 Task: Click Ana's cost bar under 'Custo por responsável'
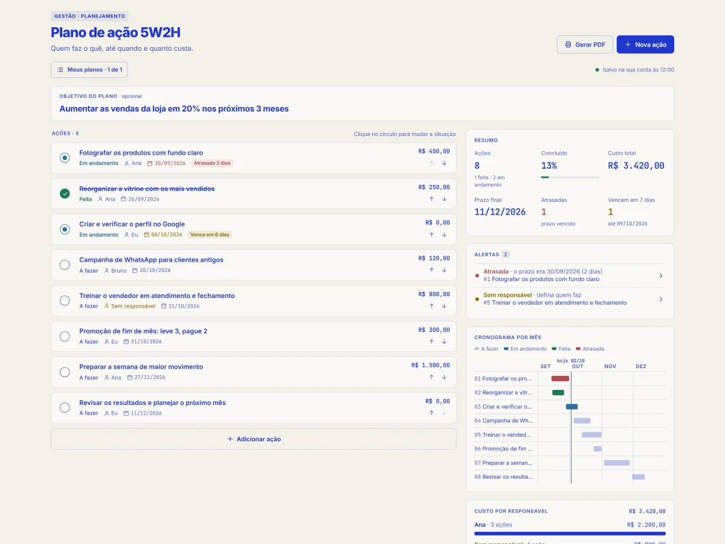pos(570,534)
